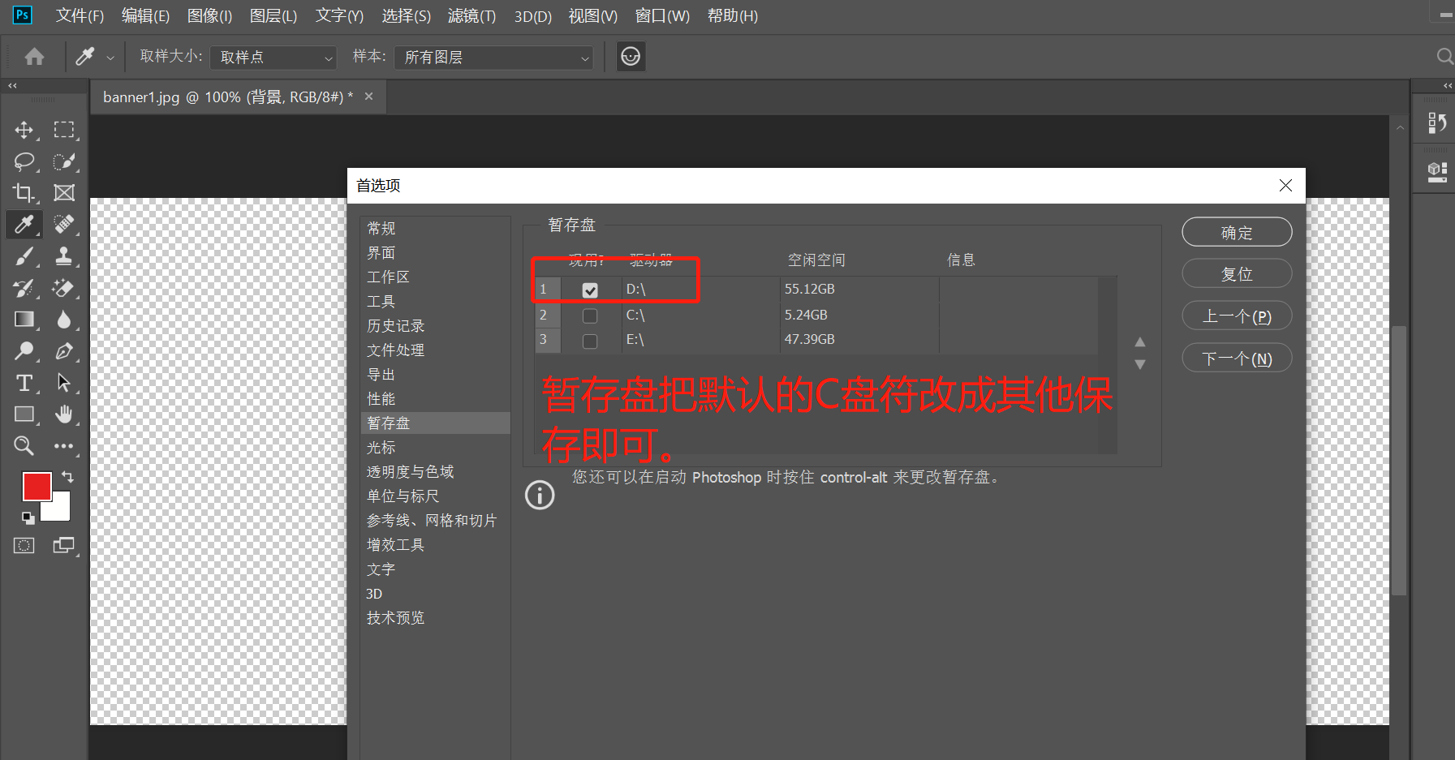The height and width of the screenshot is (760, 1455).
Task: Click the 下一个(N) button
Action: (x=1237, y=358)
